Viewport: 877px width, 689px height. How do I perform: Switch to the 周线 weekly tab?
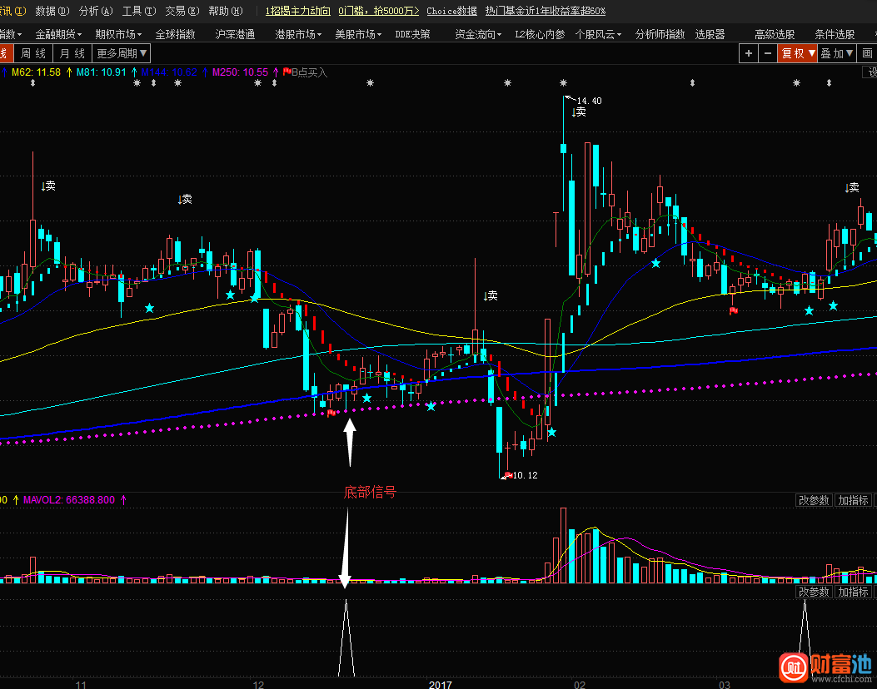33,53
